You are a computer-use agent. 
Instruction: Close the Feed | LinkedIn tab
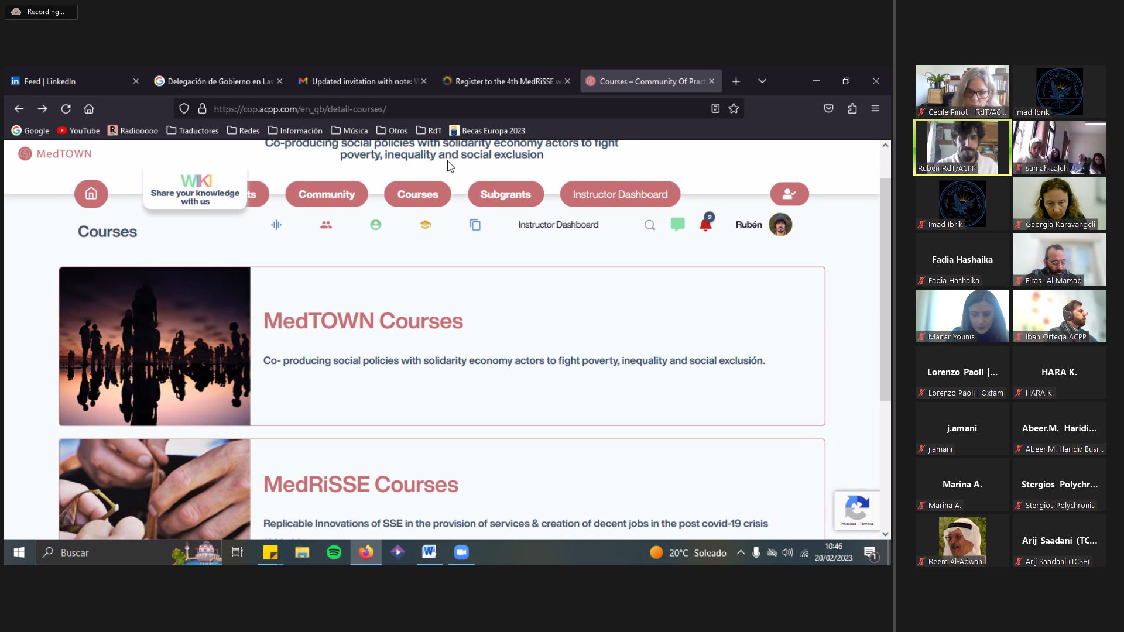(136, 81)
